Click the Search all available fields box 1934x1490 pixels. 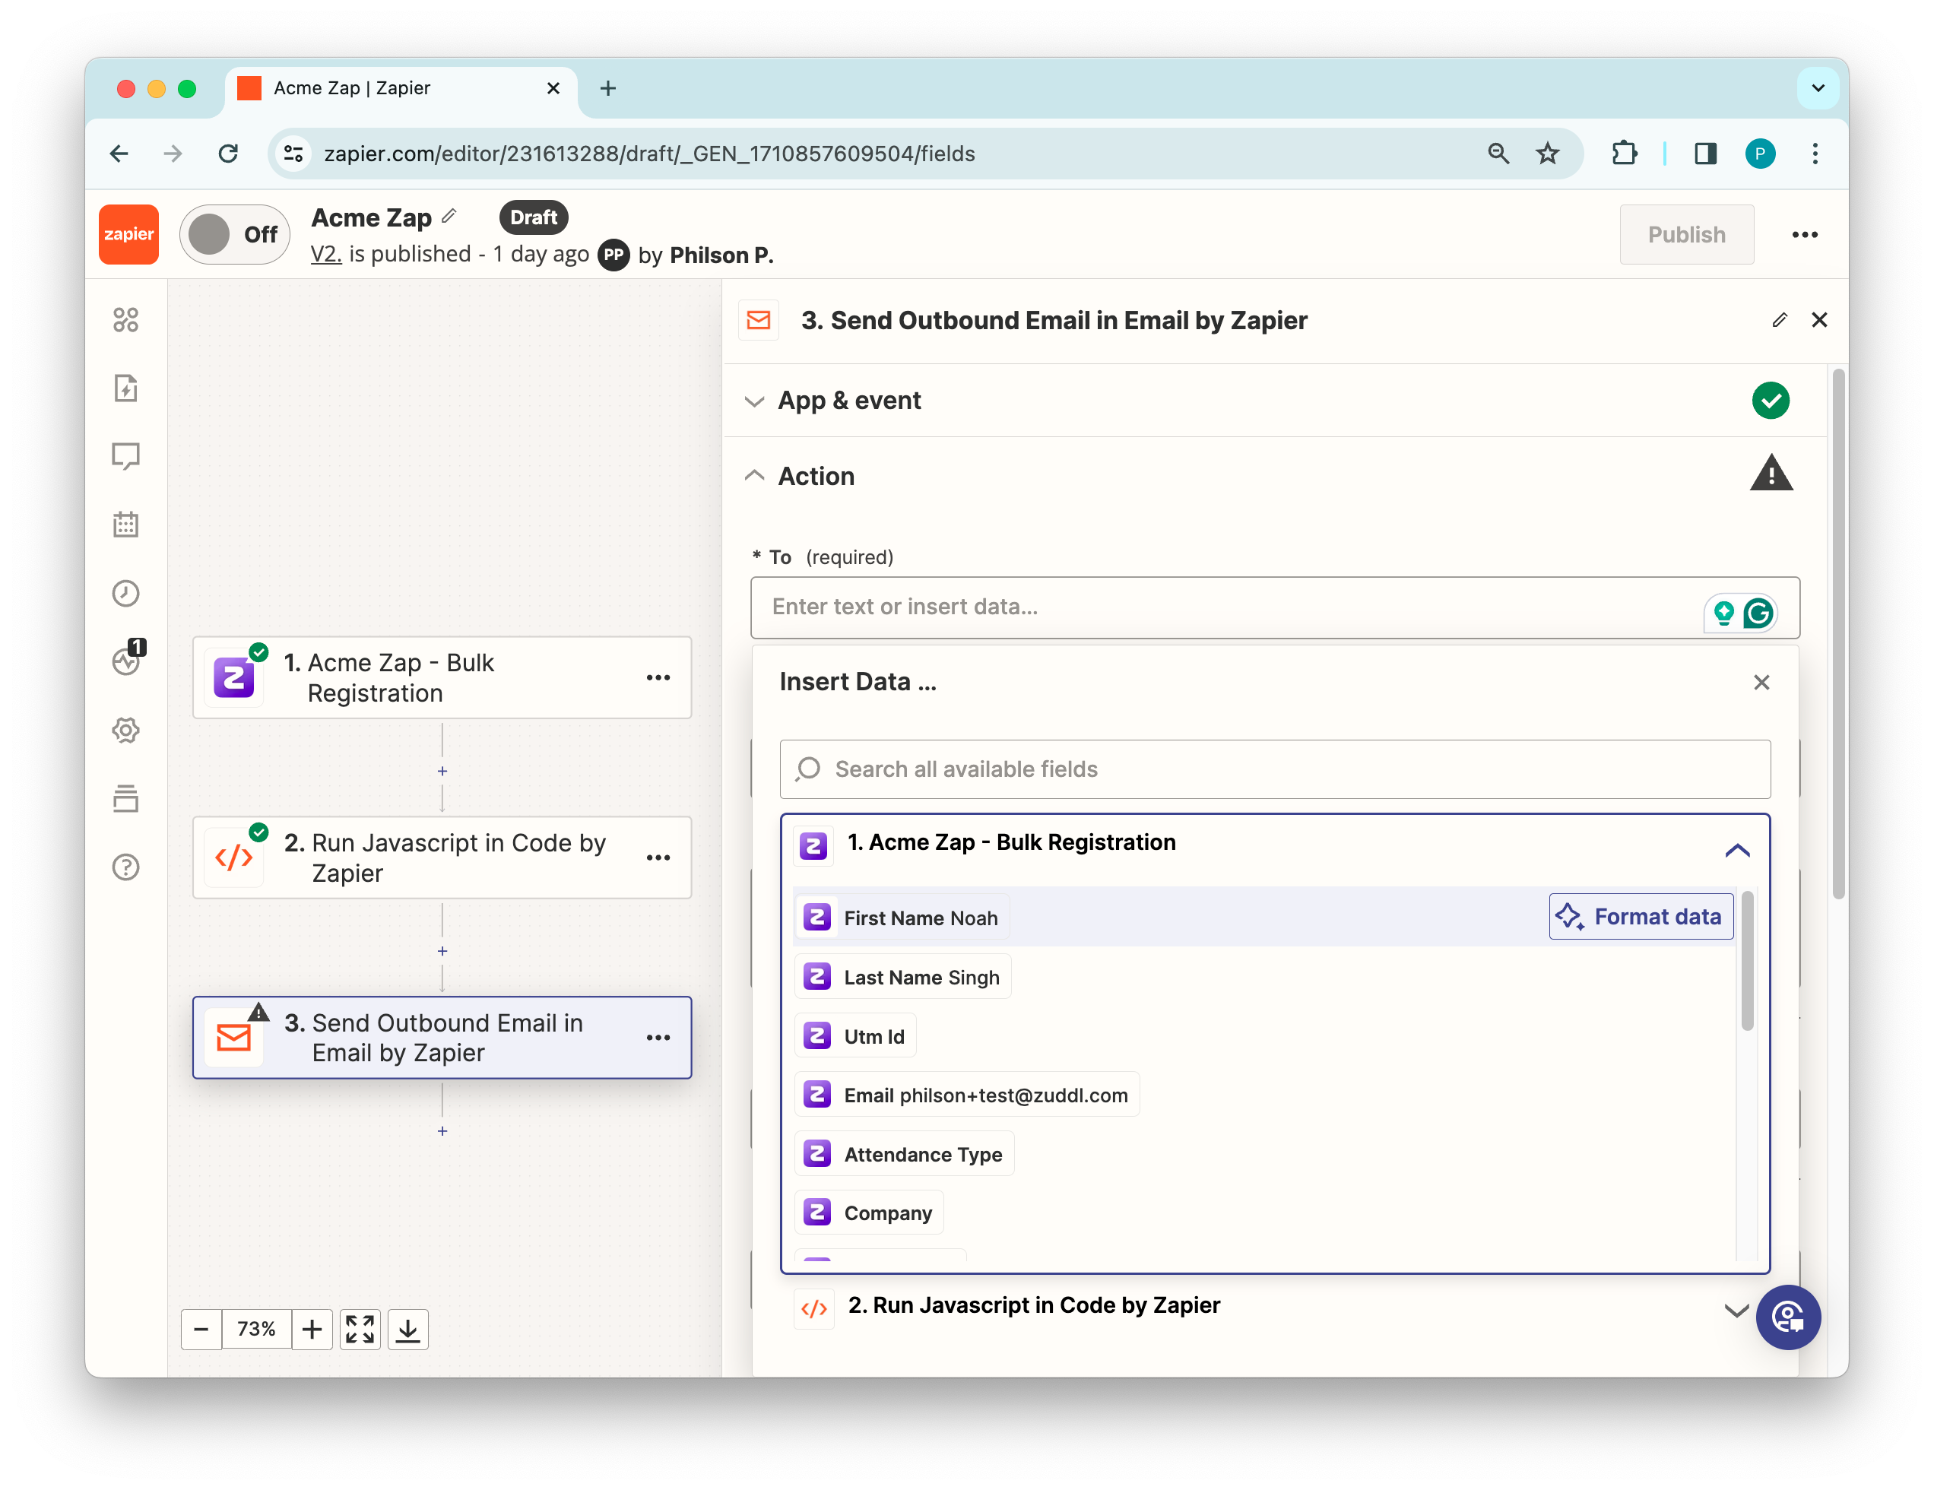(x=1274, y=769)
